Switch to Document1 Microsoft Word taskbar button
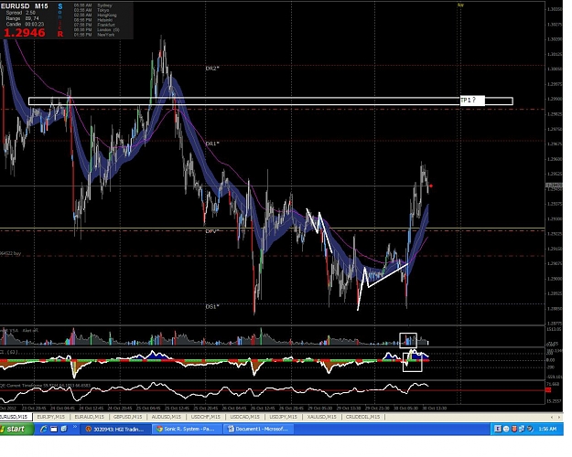Image resolution: width=572 pixels, height=457 pixels. (258, 429)
